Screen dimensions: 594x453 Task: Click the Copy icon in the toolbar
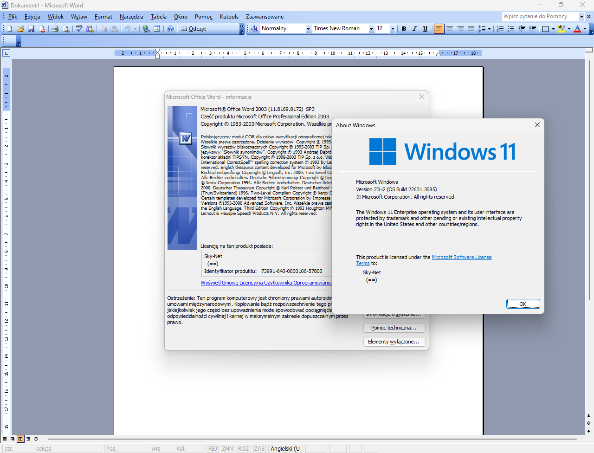103,29
